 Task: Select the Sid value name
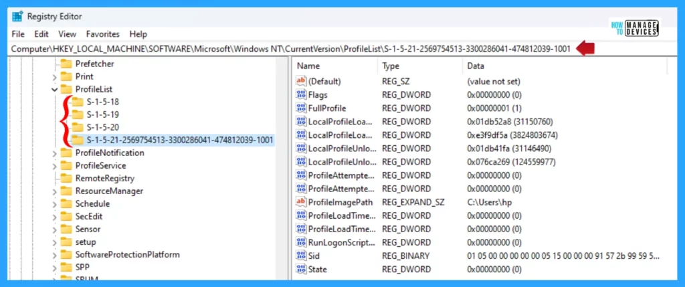pos(314,256)
